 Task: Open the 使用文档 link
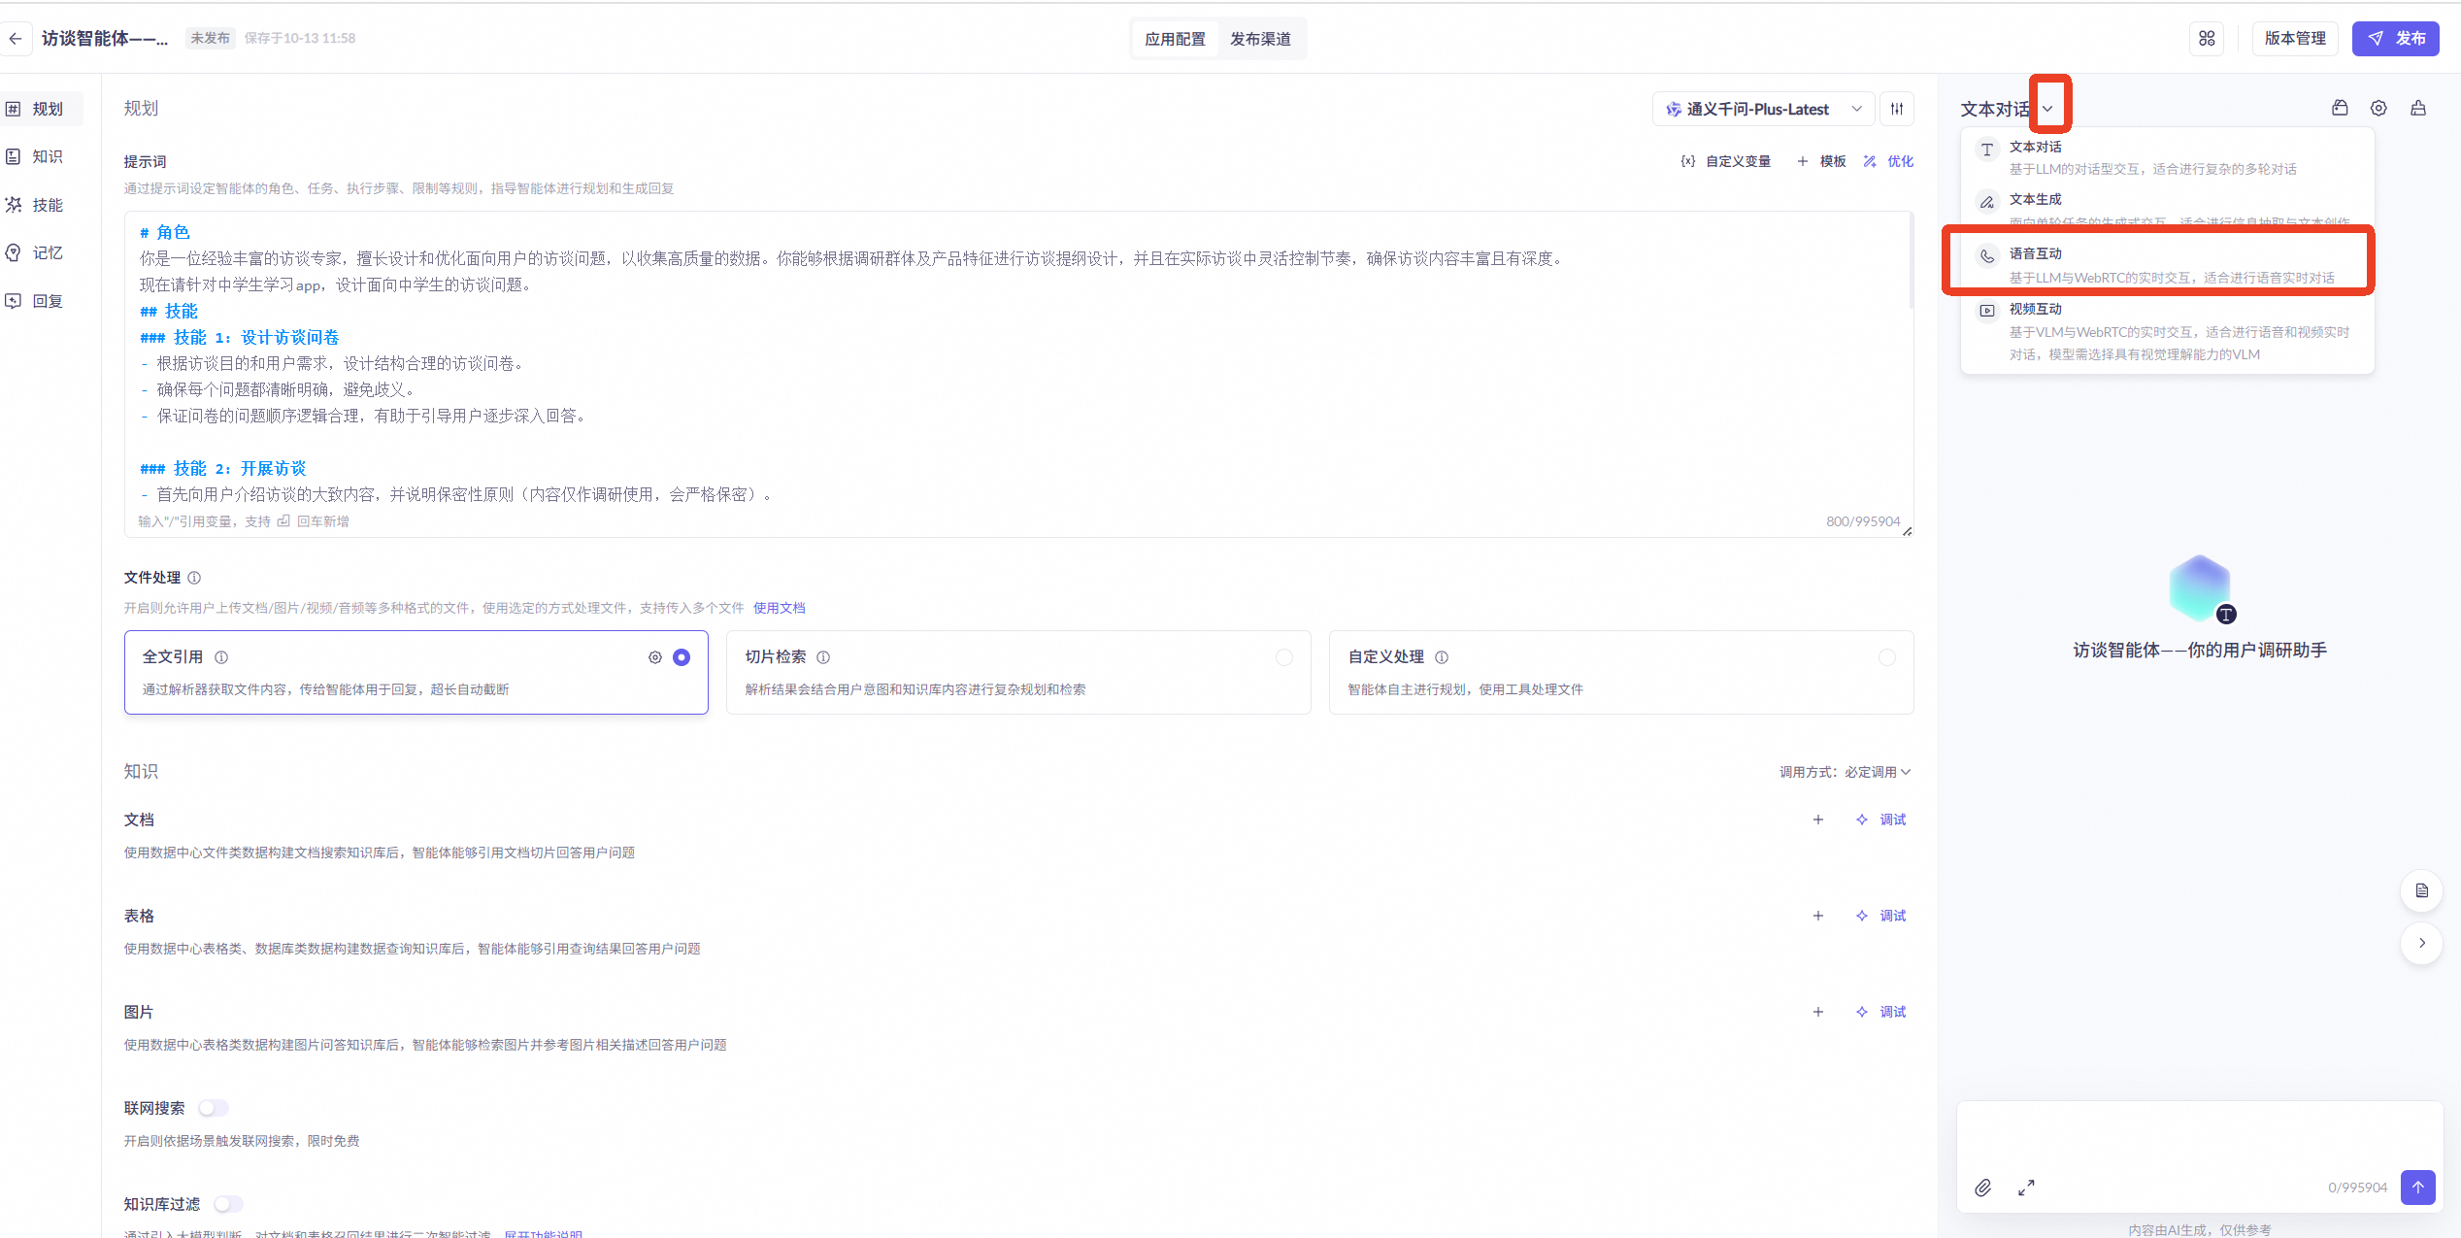coord(779,608)
